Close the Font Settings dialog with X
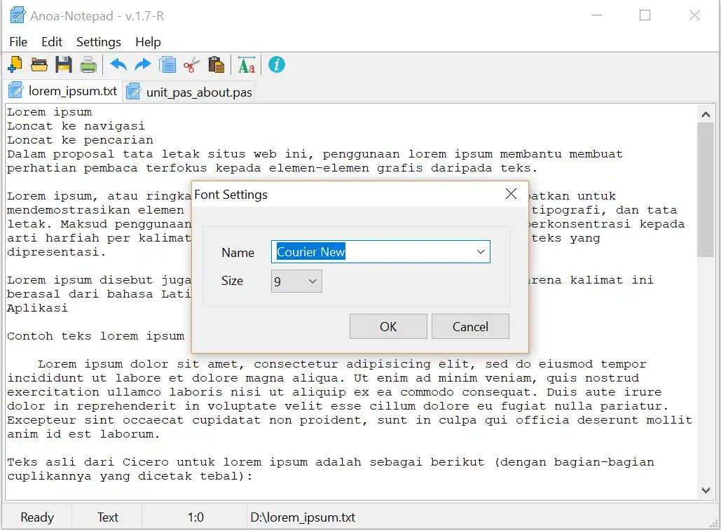This screenshot has width=721, height=530. 511,194
